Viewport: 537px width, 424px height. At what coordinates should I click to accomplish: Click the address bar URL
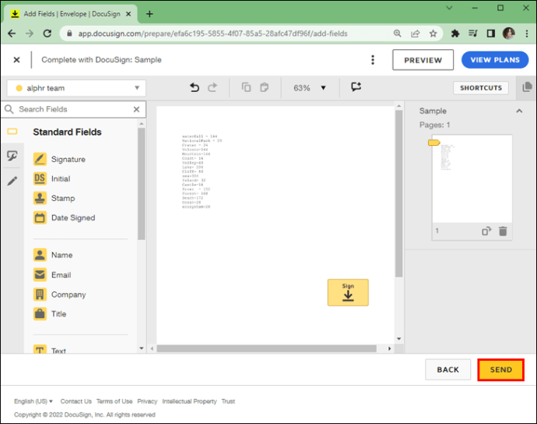(212, 34)
